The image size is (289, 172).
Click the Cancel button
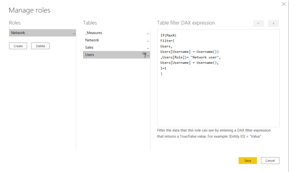coord(270,161)
